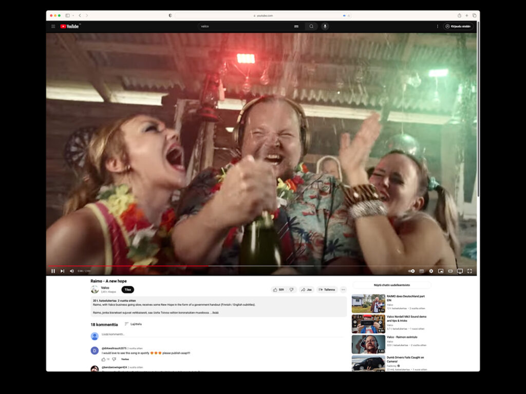Viewport: 526px width, 394px height.
Task: Share the video via Jaa button
Action: [x=306, y=289]
